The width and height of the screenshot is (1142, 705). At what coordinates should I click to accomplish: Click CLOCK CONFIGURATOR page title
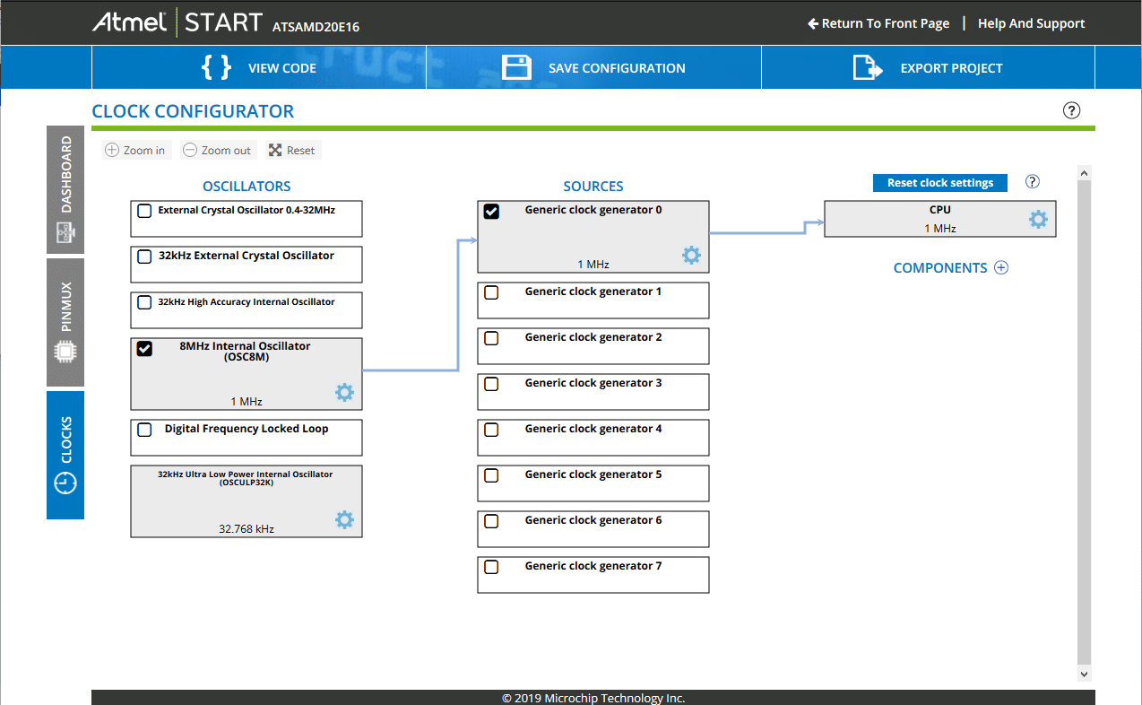(x=193, y=111)
